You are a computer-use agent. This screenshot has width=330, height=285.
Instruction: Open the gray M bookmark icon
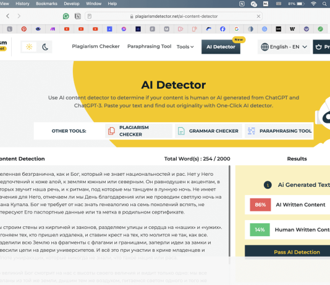[167, 29]
